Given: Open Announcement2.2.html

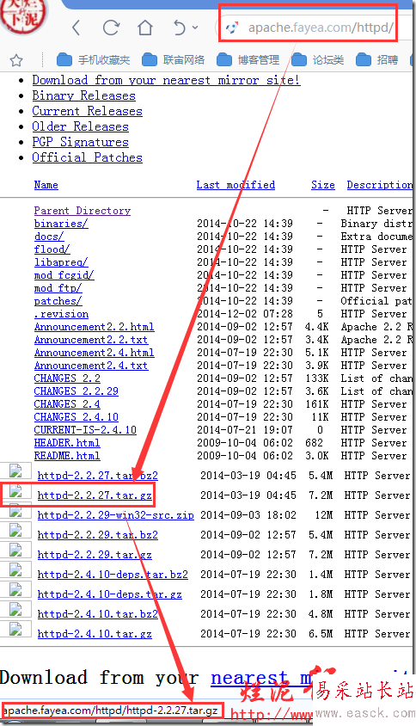Looking at the screenshot, I should [x=94, y=327].
